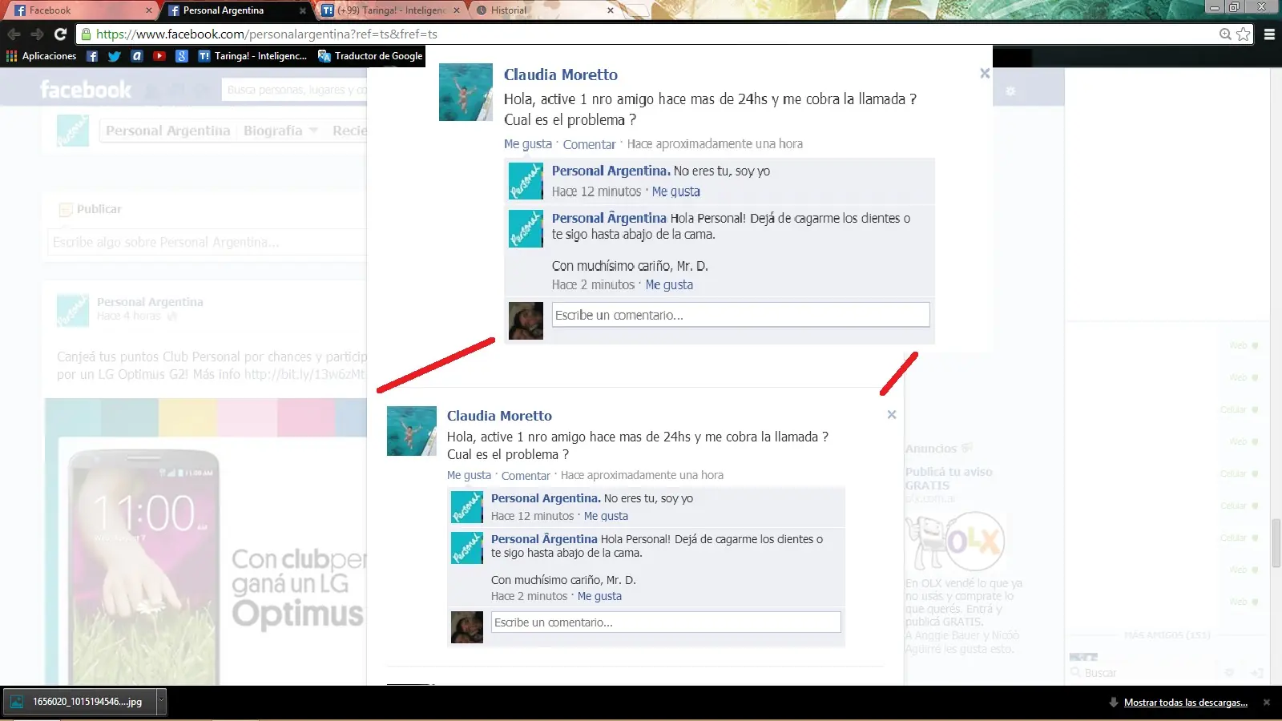Click the page vertical scrollbar thumb
Viewport: 1282px width, 721px height.
1276,542
